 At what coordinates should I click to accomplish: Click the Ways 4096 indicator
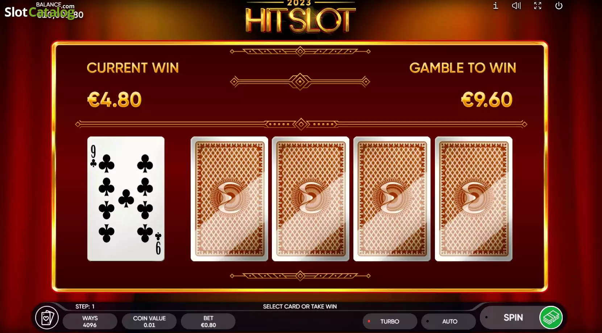tap(90, 321)
